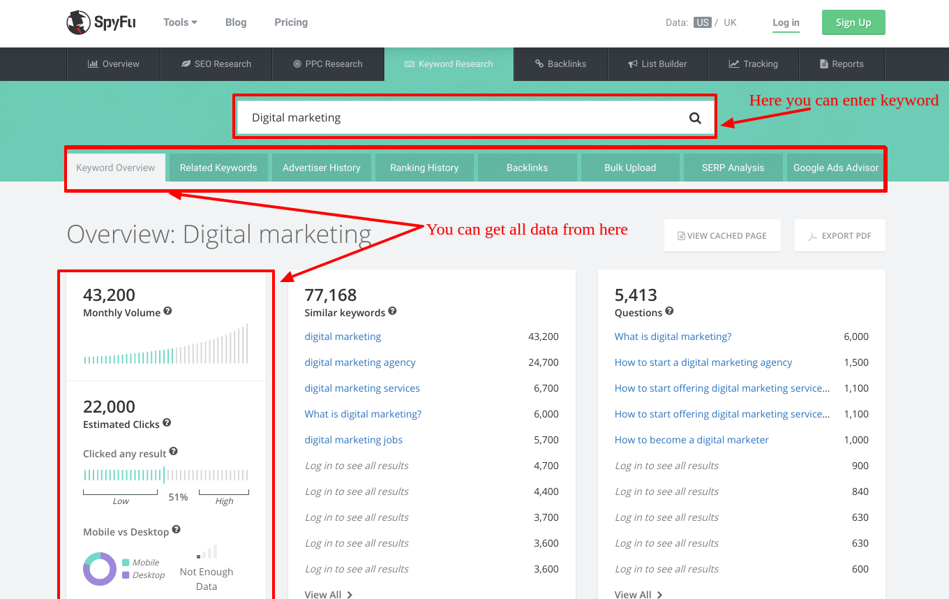Open the Backlinks nav section

pos(561,64)
